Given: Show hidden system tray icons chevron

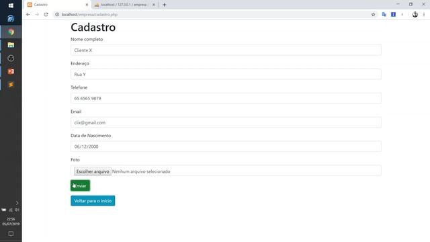Looking at the screenshot, I should pyautogui.click(x=17, y=203).
